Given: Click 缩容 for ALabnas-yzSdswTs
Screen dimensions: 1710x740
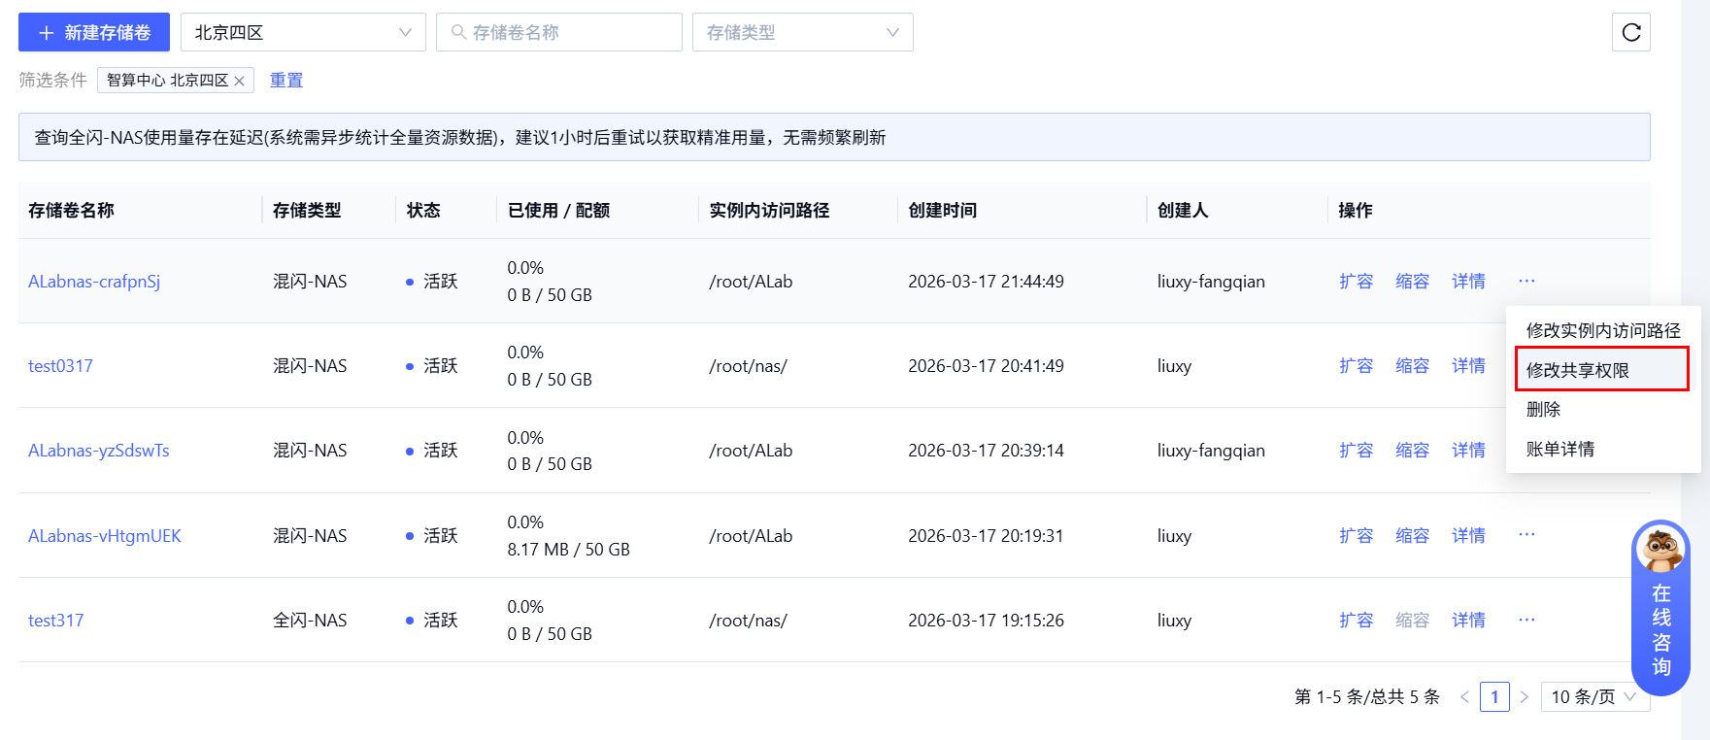Looking at the screenshot, I should 1412,451.
